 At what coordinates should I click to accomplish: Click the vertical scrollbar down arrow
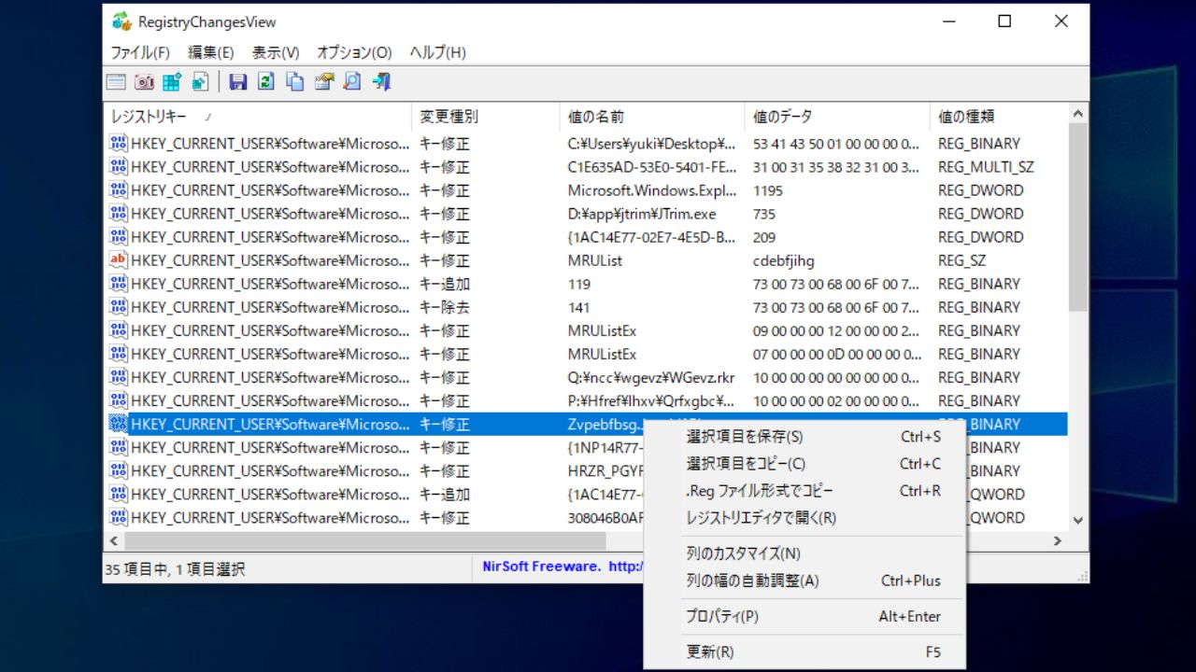coord(1077,521)
